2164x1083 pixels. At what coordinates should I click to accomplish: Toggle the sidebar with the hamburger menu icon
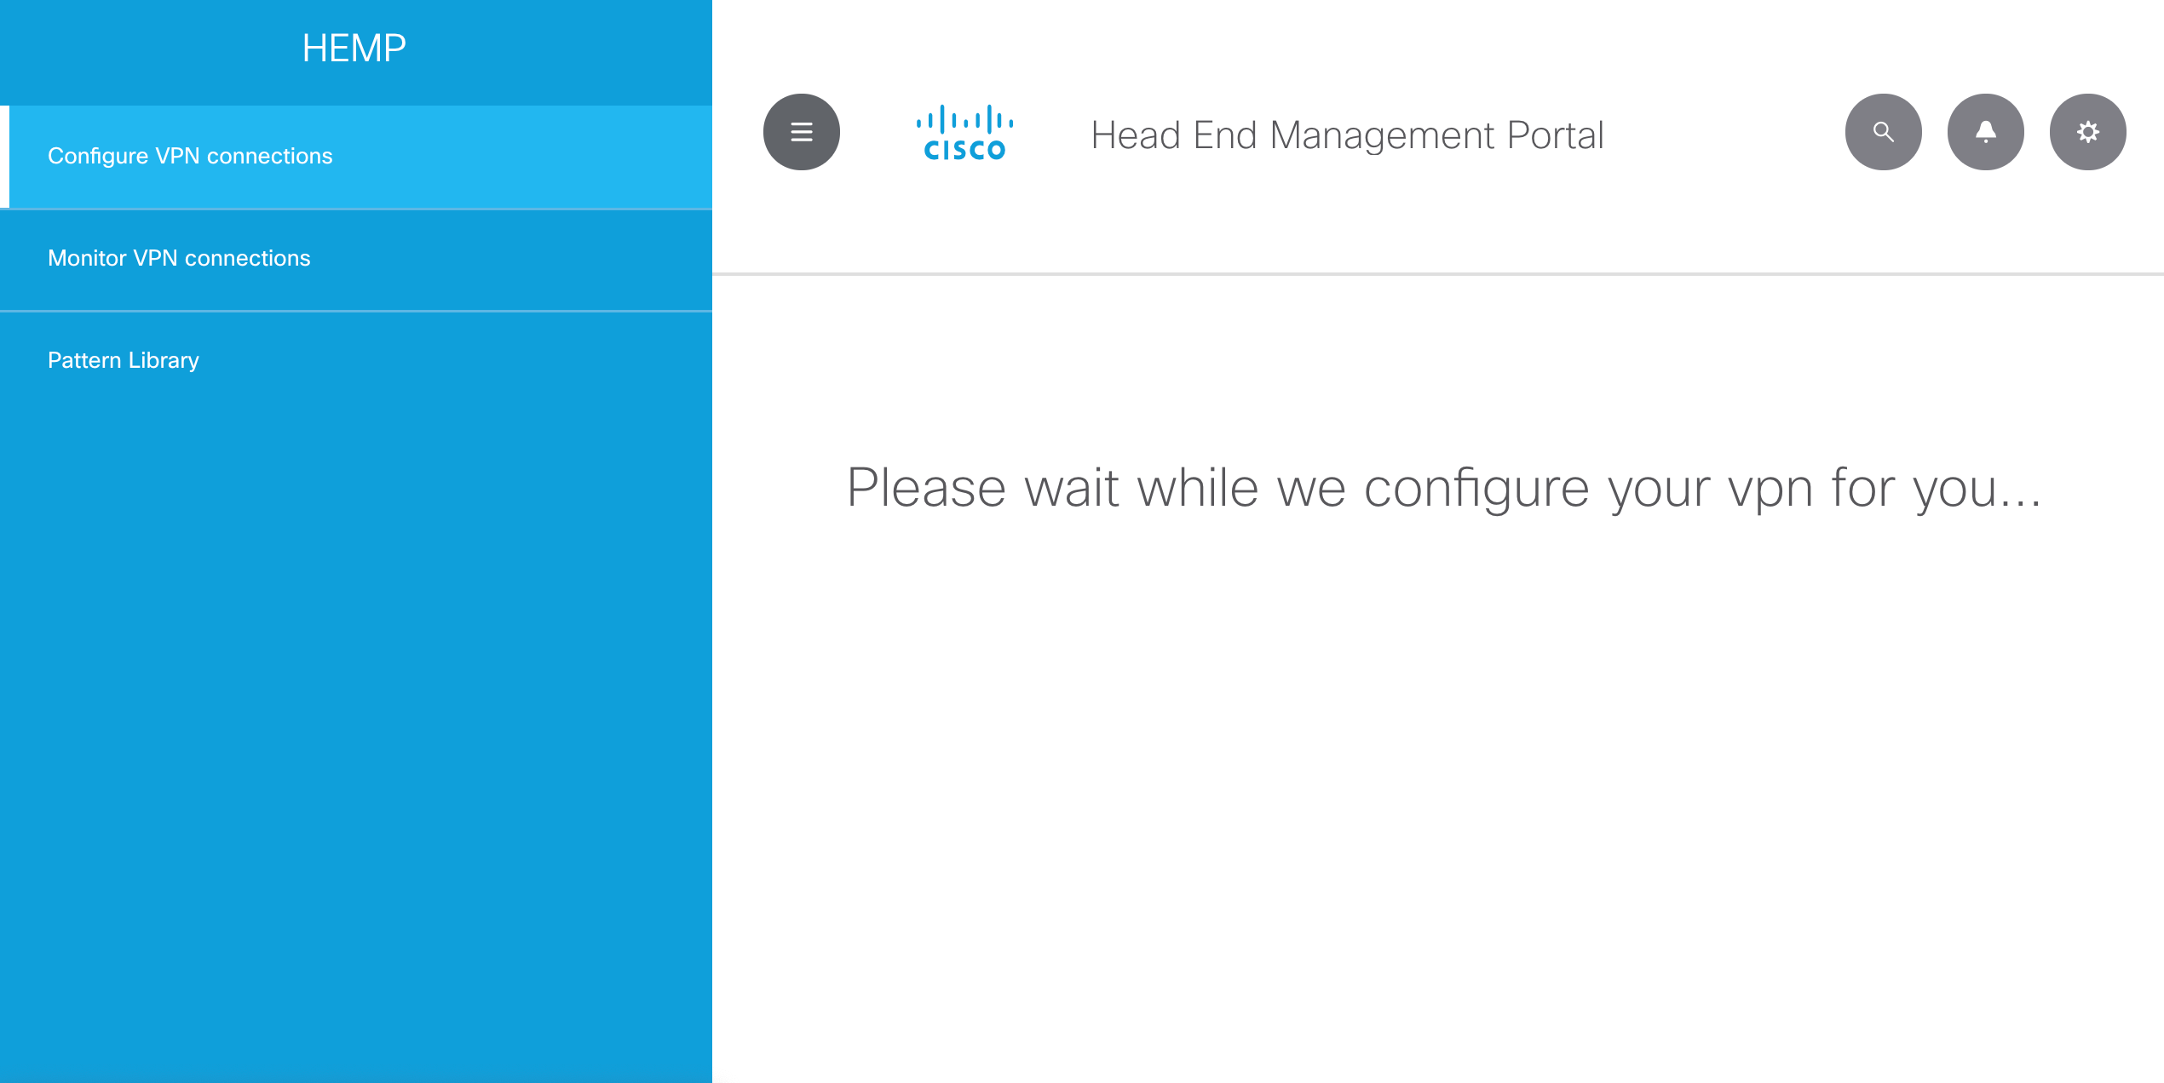(x=801, y=132)
